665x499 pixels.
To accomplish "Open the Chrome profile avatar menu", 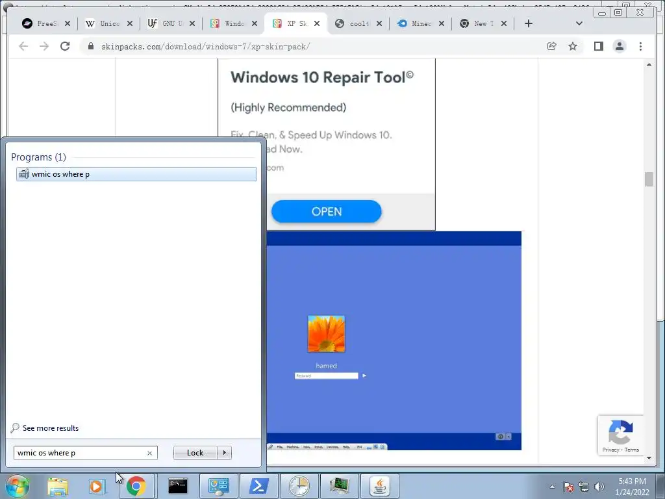I will tap(620, 46).
